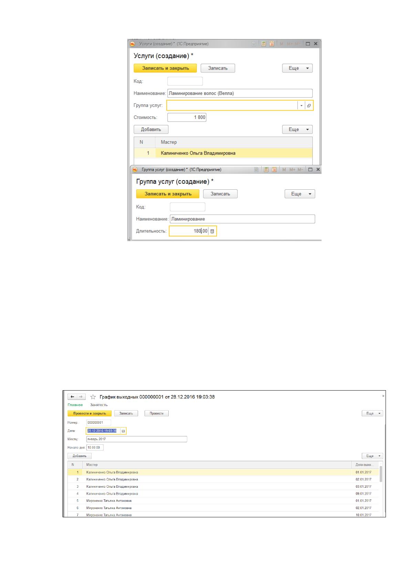Click the Провести button
Image resolution: width=410 pixels, height=580 pixels.
point(157,413)
